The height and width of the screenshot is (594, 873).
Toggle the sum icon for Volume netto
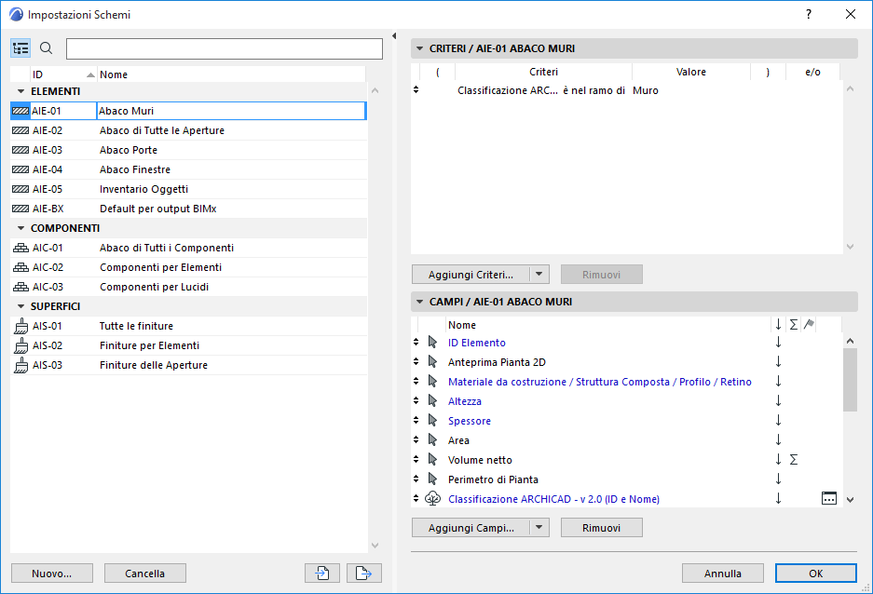[794, 460]
